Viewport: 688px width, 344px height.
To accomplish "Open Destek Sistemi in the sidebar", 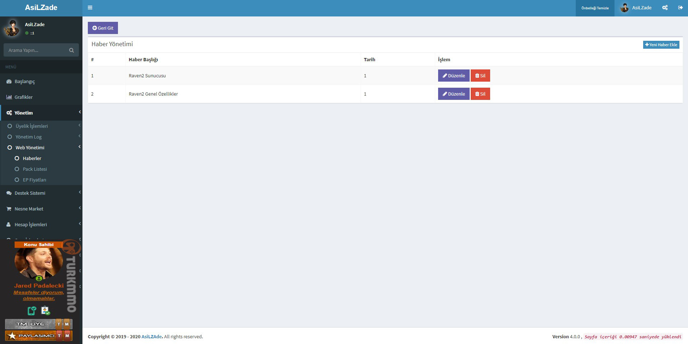I will (41, 193).
